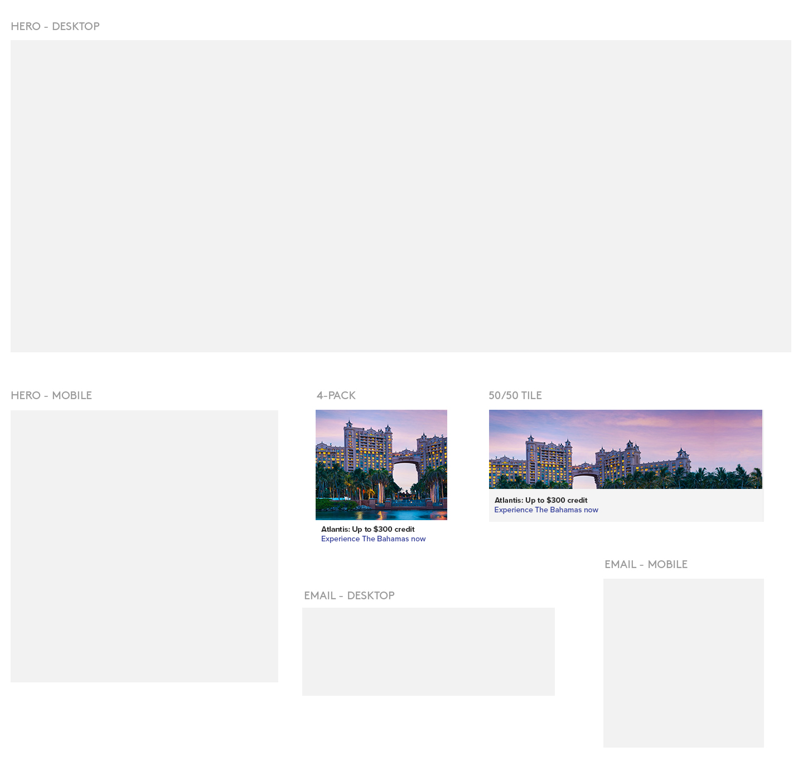
Task: Click the Email - Mobile heading label
Action: coord(646,564)
